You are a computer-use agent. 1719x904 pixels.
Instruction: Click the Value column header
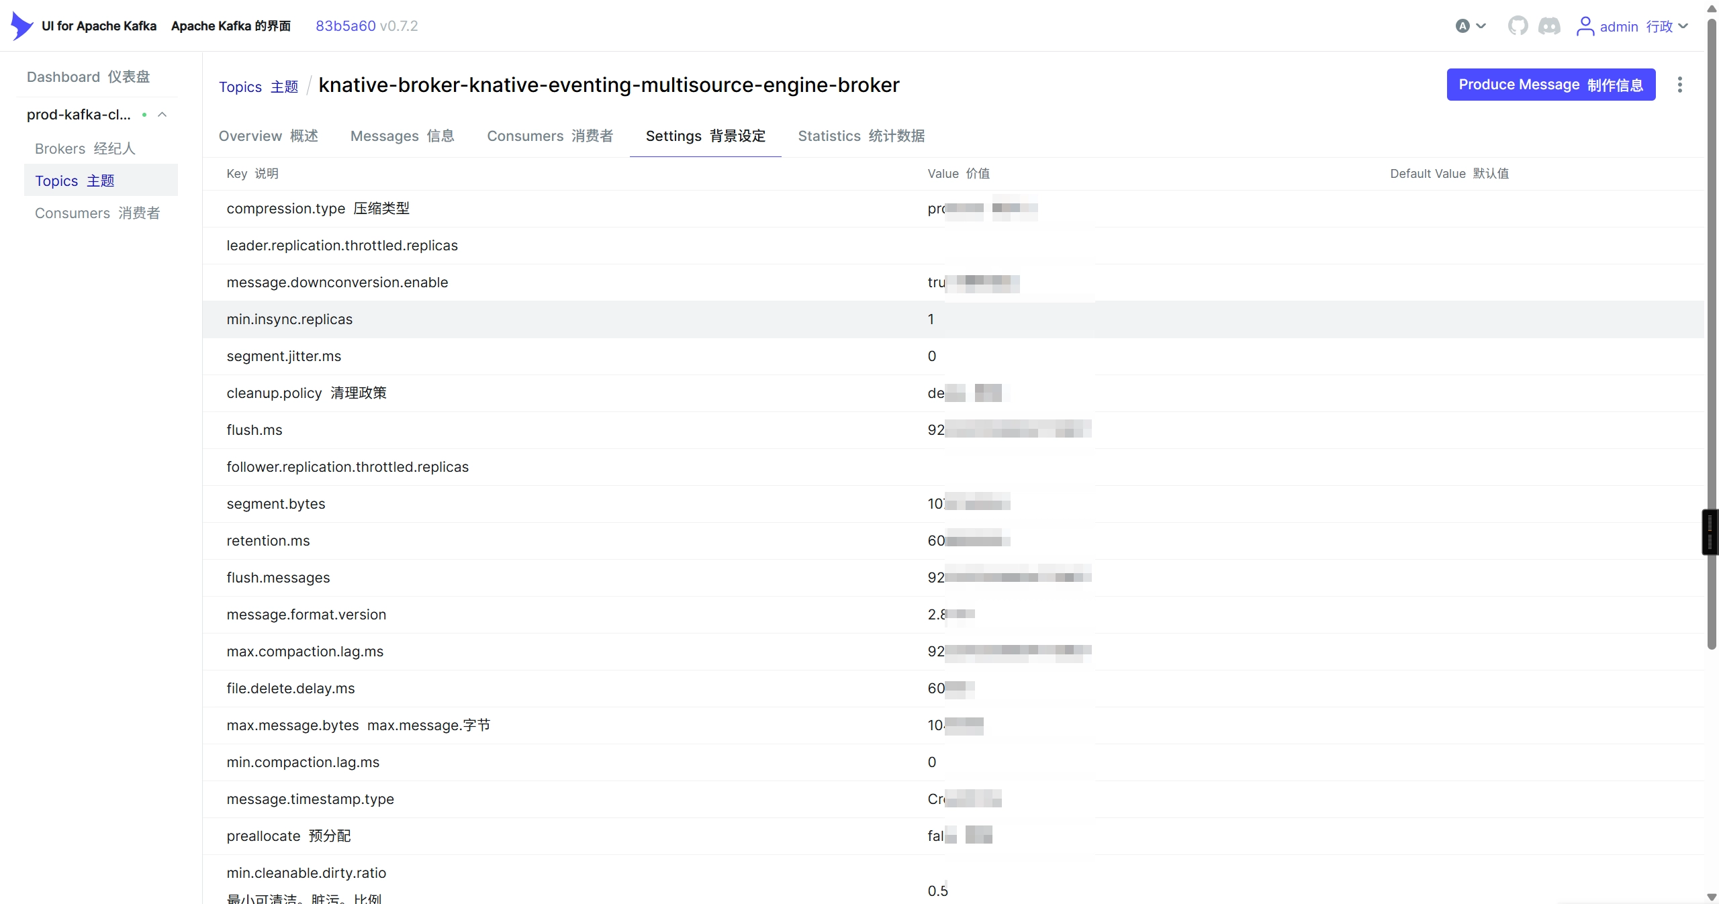point(959,174)
